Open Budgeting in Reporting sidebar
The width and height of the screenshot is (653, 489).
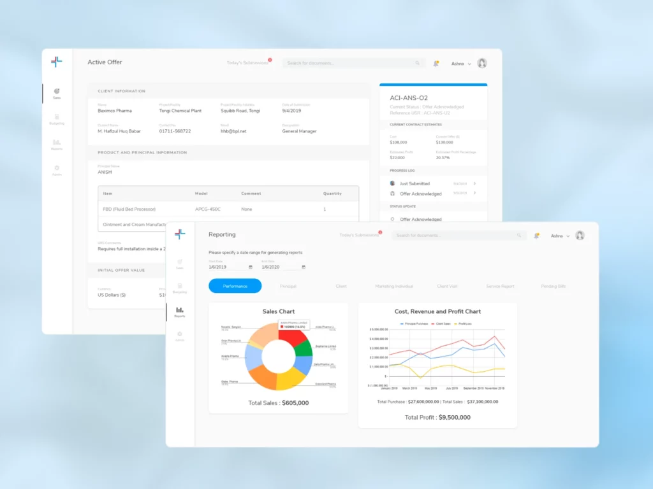179,288
